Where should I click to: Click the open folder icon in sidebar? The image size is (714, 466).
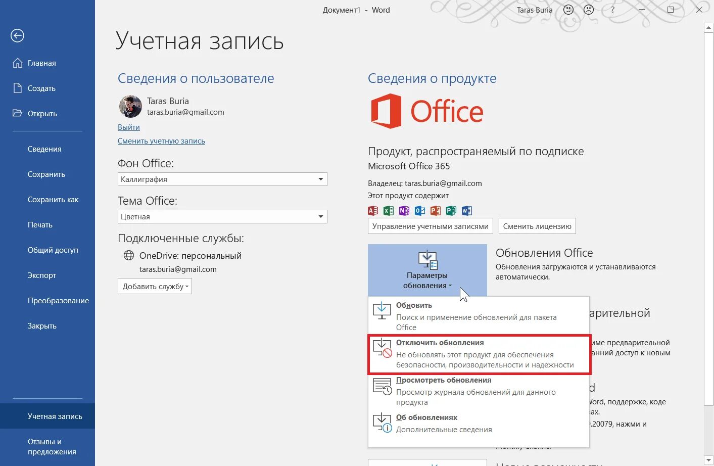click(x=18, y=113)
